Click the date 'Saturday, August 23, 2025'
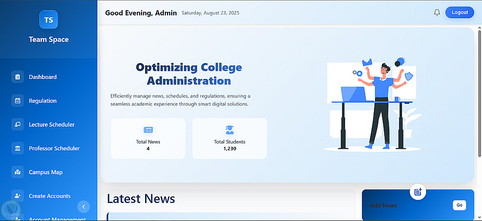 211,13
